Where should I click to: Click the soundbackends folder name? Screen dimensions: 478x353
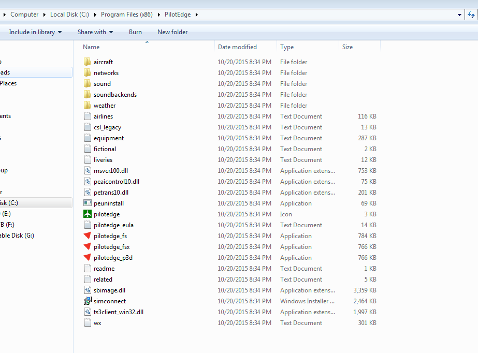pos(115,95)
